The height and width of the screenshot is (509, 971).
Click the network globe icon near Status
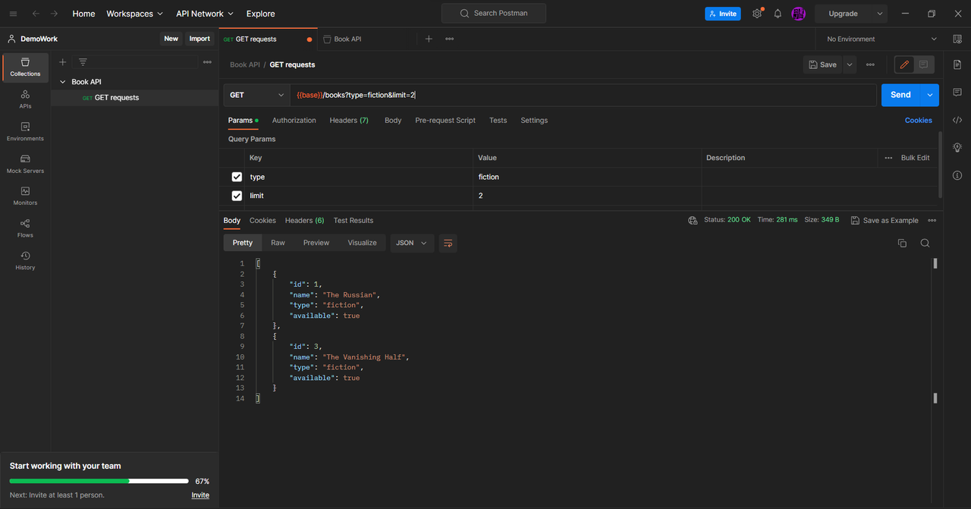[x=693, y=220]
